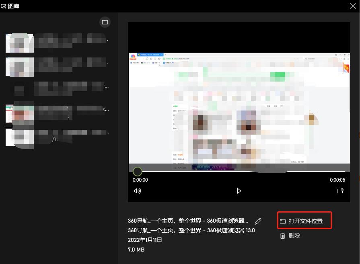Click the play triangle icon
The height and width of the screenshot is (264, 360).
(x=239, y=191)
